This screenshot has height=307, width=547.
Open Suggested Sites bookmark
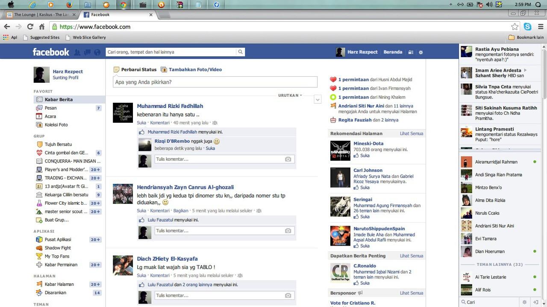(42, 38)
